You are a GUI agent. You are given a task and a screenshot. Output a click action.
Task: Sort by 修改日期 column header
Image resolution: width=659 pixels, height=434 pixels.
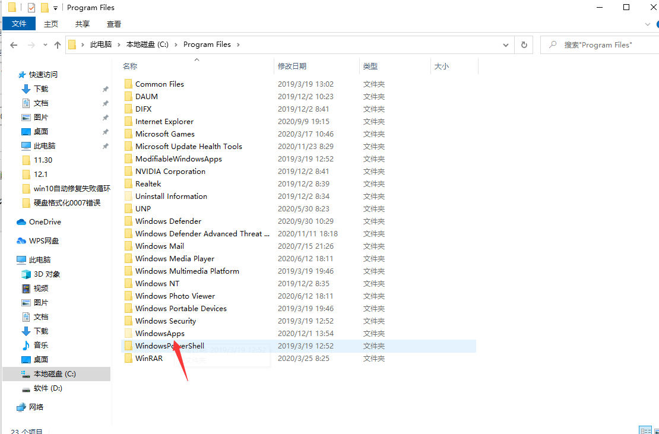[x=292, y=66]
